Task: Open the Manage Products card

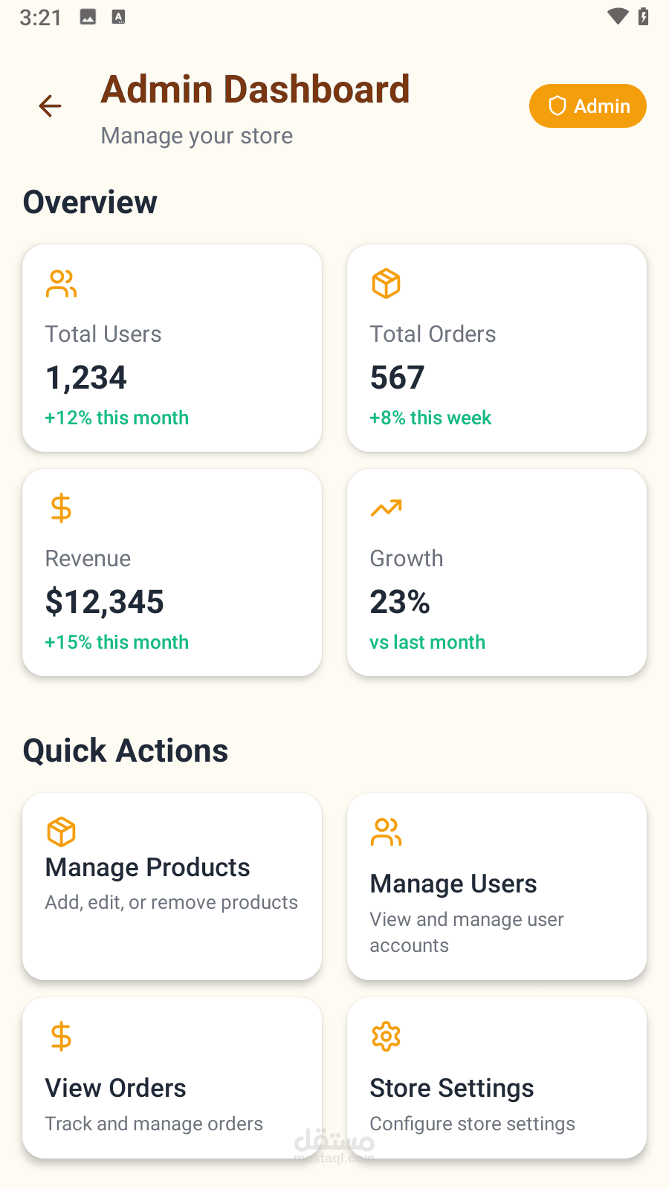Action: (x=172, y=886)
